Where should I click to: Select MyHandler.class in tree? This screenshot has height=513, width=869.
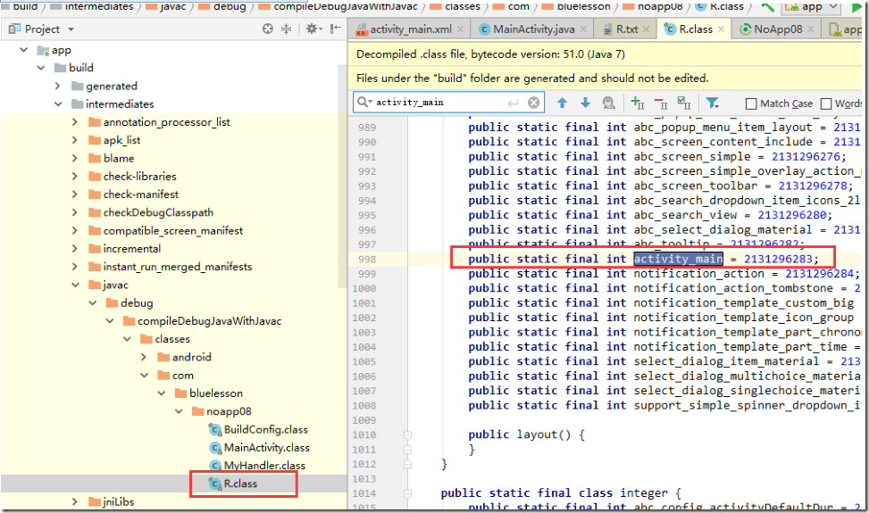[264, 466]
